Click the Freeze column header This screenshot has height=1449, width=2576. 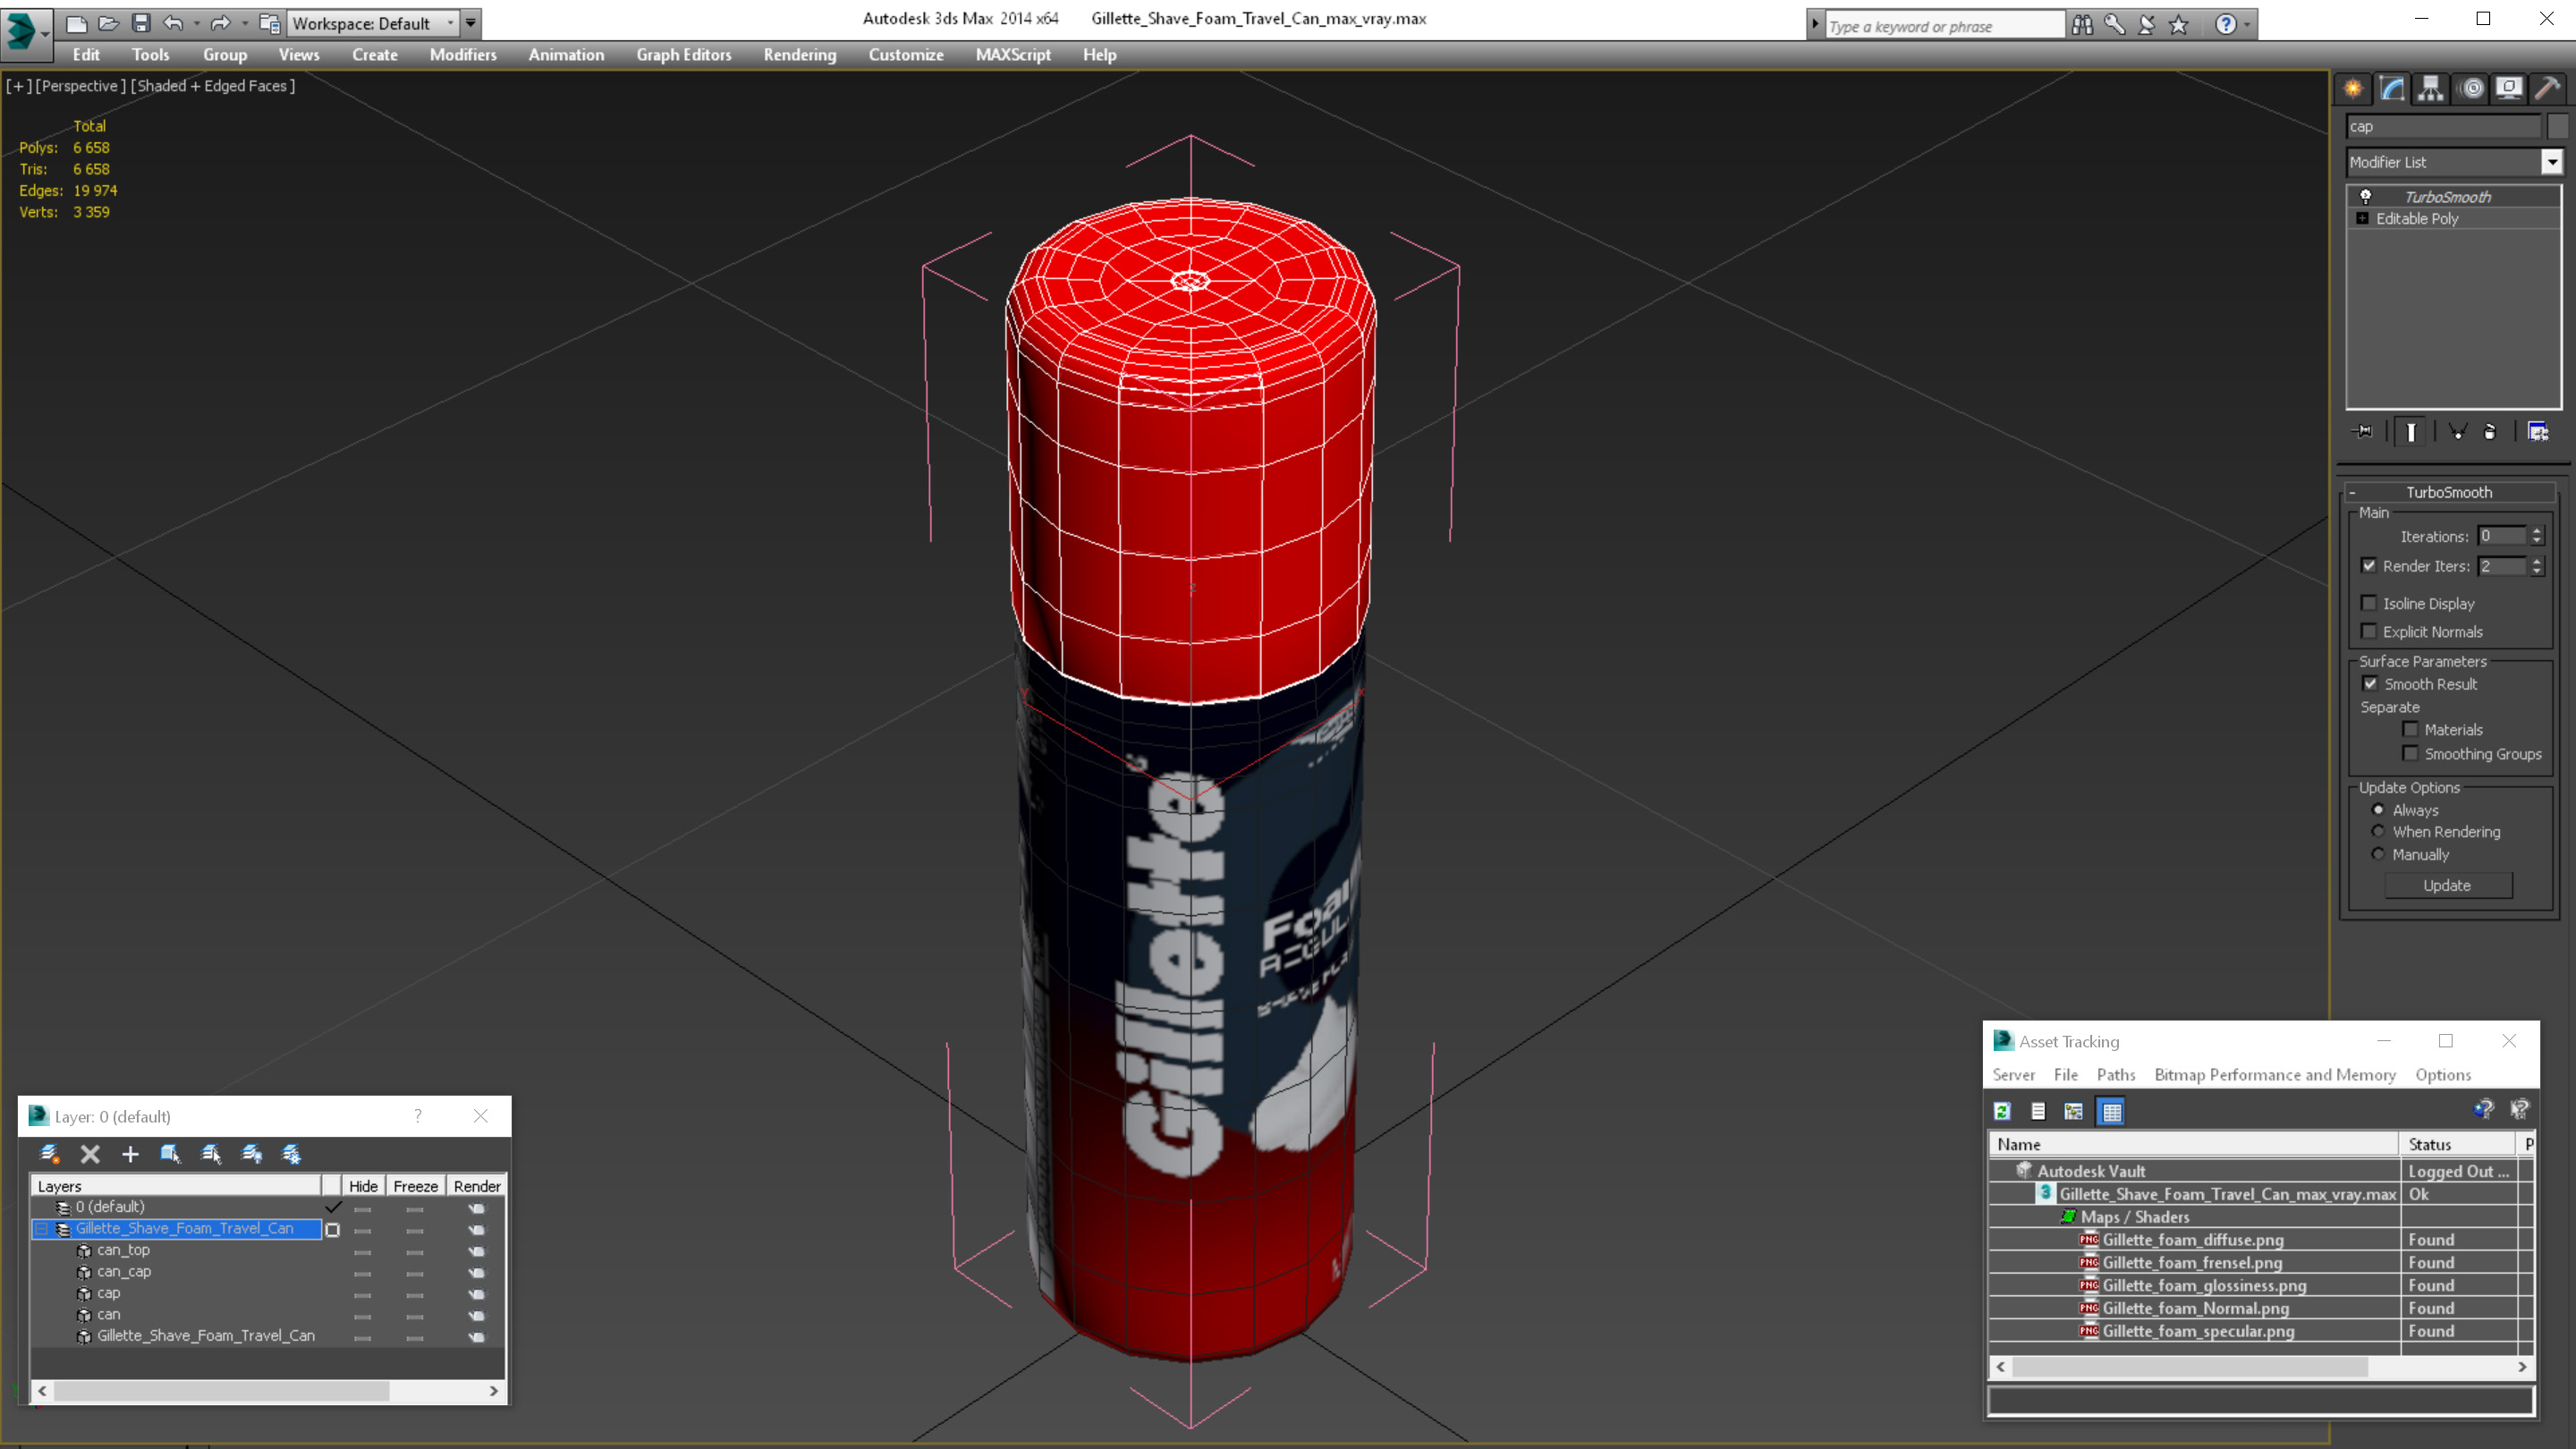tap(415, 1186)
